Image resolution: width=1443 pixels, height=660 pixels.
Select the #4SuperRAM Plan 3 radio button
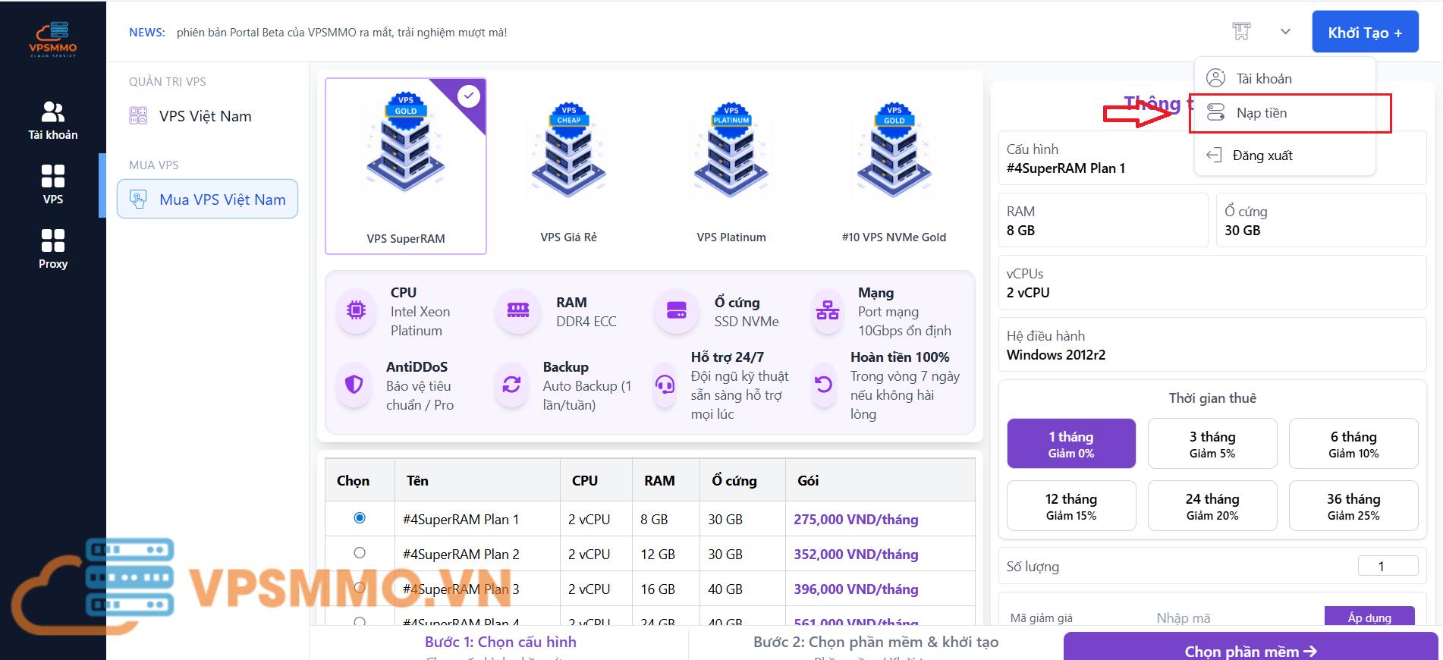click(360, 588)
